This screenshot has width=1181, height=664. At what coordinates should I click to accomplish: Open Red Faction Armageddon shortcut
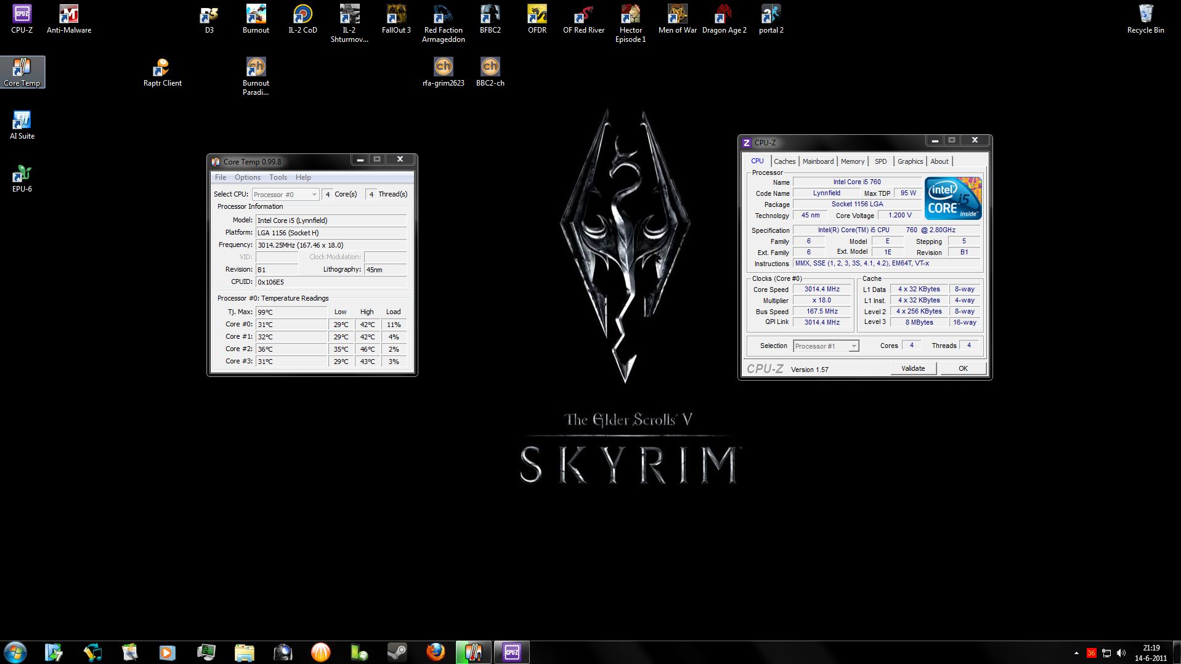tap(443, 23)
